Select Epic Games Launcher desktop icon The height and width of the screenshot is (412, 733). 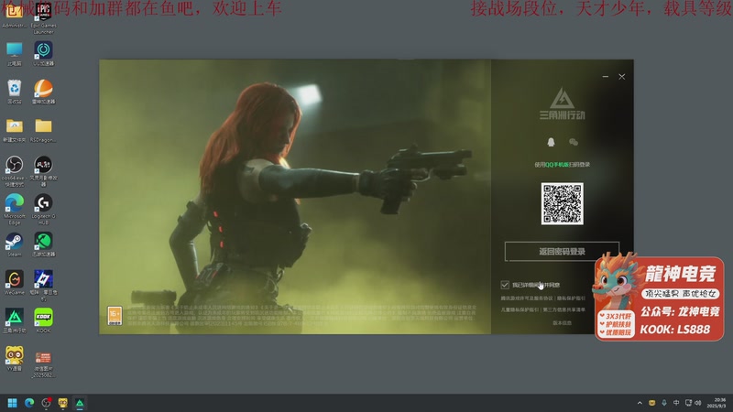(43, 17)
